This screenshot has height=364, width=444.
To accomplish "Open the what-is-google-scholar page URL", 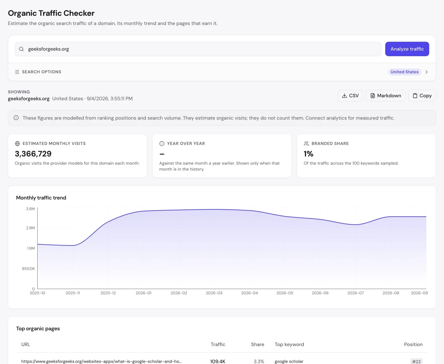I will point(101,361).
